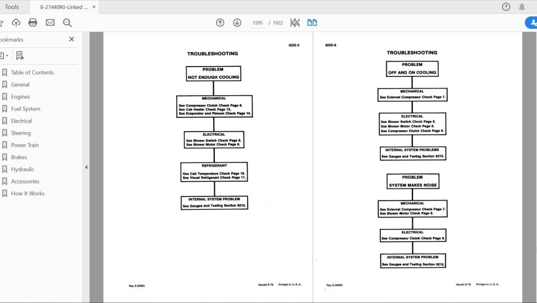Click the current page number field
This screenshot has height=303, width=537.
pyautogui.click(x=257, y=22)
